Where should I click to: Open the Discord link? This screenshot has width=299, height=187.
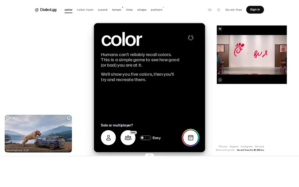259,146
